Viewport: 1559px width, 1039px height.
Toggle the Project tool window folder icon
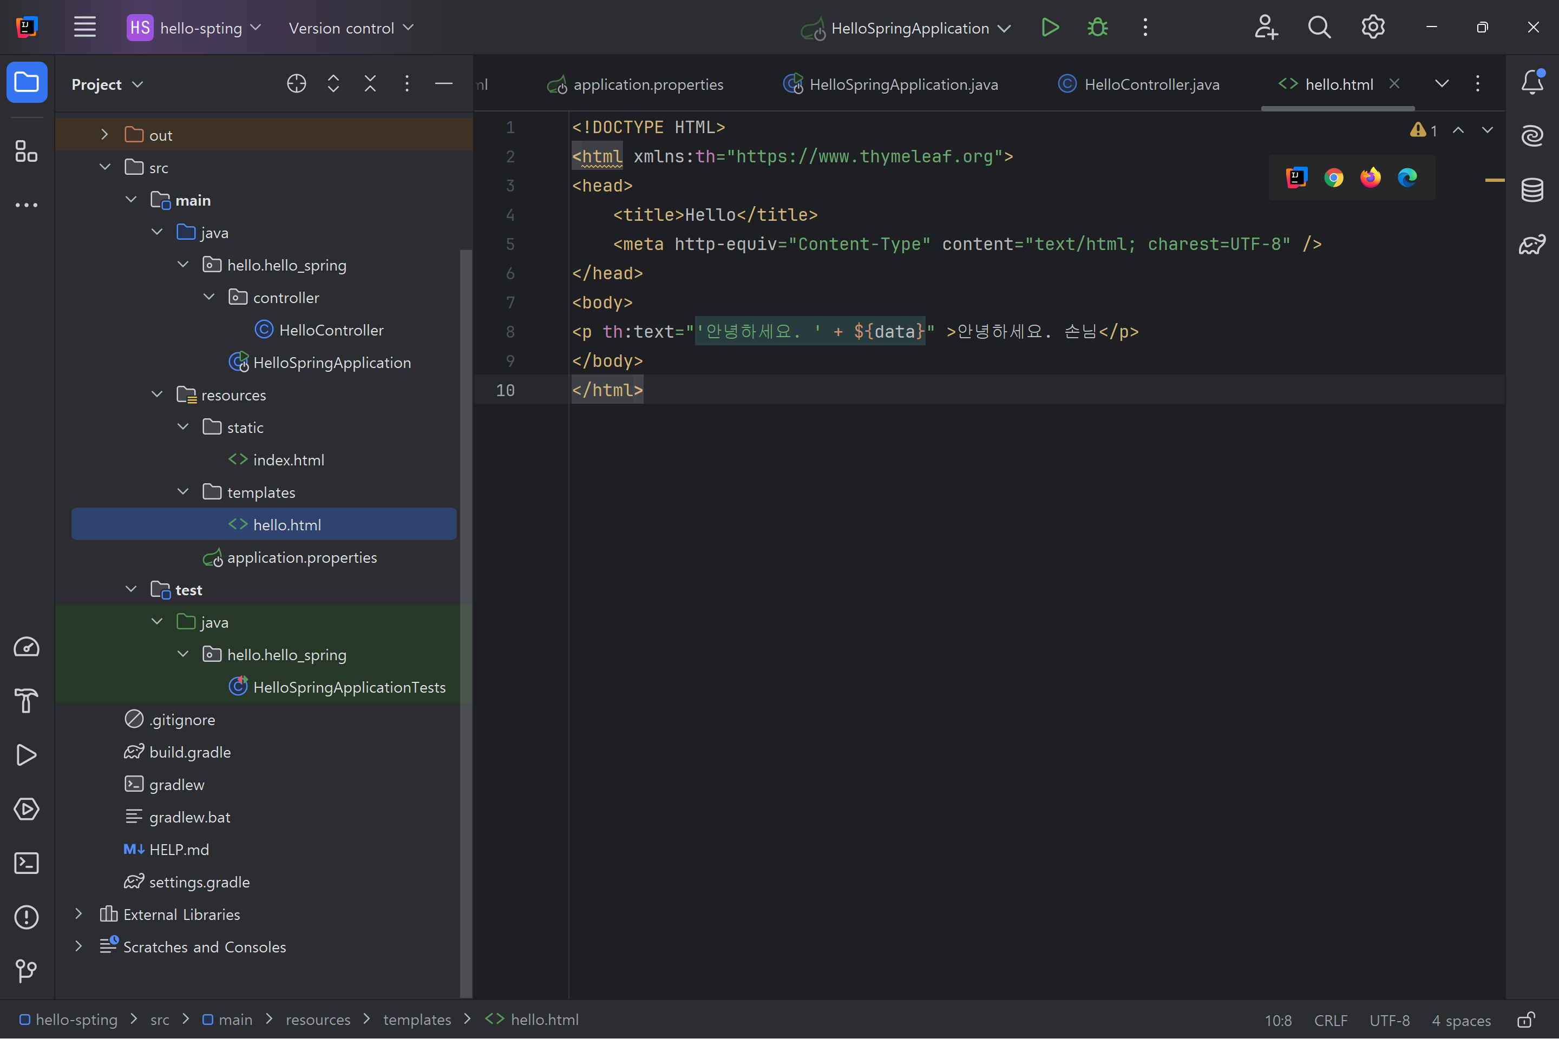coord(27,83)
